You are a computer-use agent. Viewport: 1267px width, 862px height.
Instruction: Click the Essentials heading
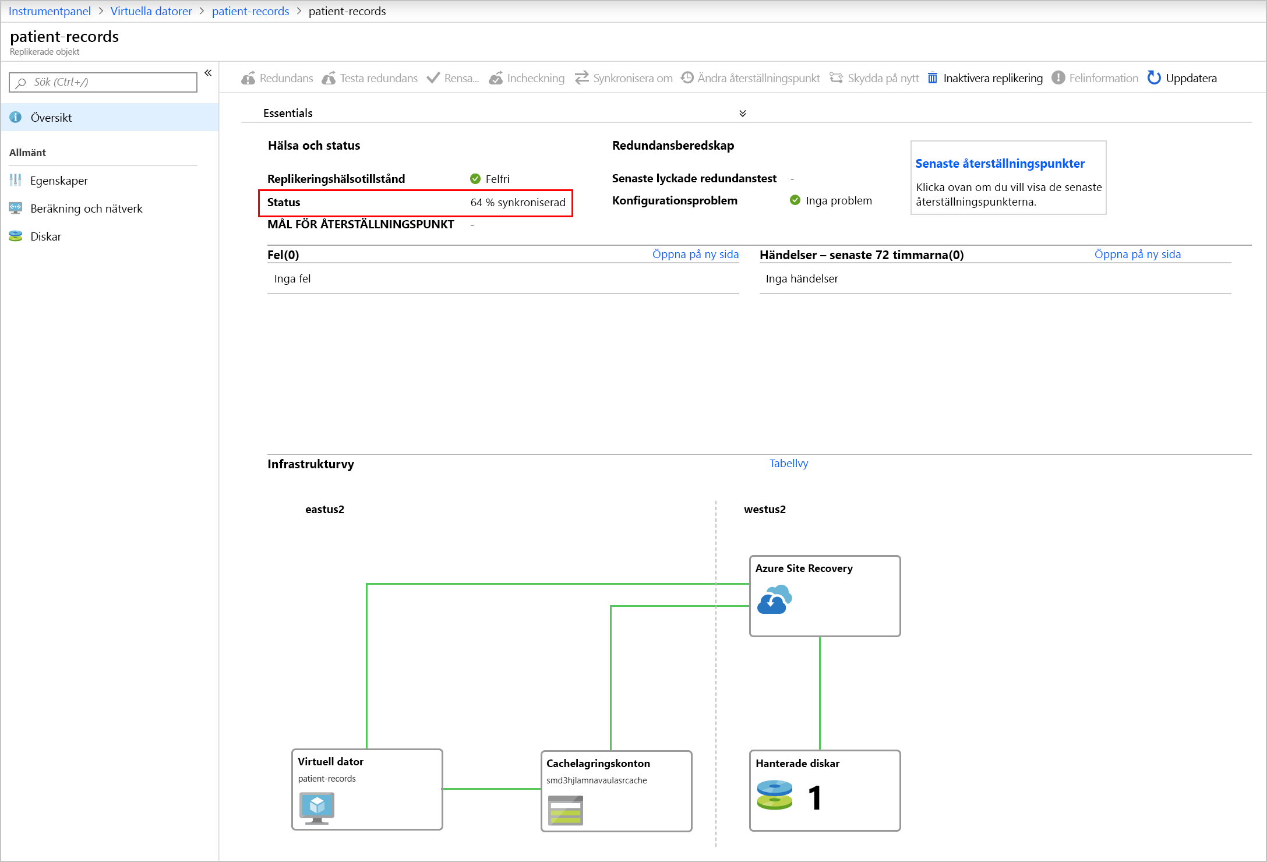[288, 114]
